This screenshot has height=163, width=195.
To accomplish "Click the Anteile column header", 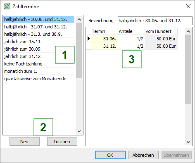I will [131, 31].
